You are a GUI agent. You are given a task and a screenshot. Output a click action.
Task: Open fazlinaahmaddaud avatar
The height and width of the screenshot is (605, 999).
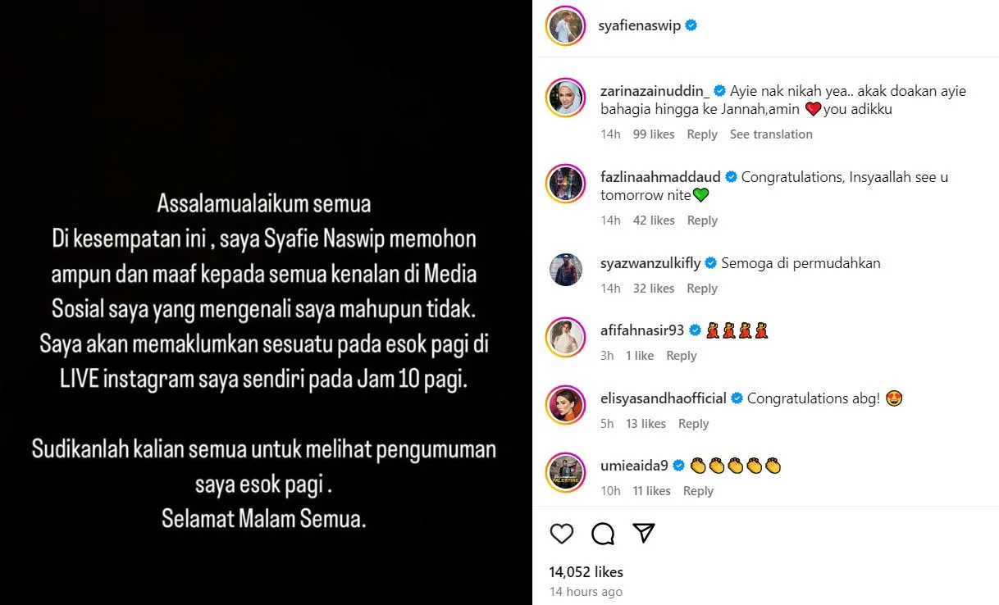[565, 184]
